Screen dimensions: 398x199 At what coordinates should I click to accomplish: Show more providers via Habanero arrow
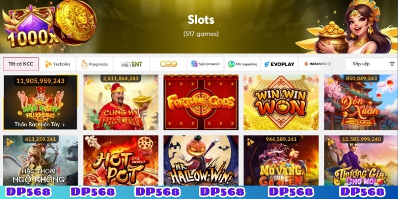(329, 64)
